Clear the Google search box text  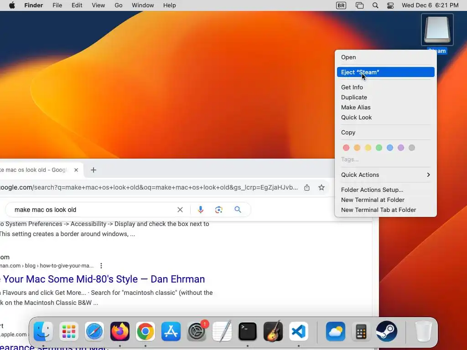(180, 210)
